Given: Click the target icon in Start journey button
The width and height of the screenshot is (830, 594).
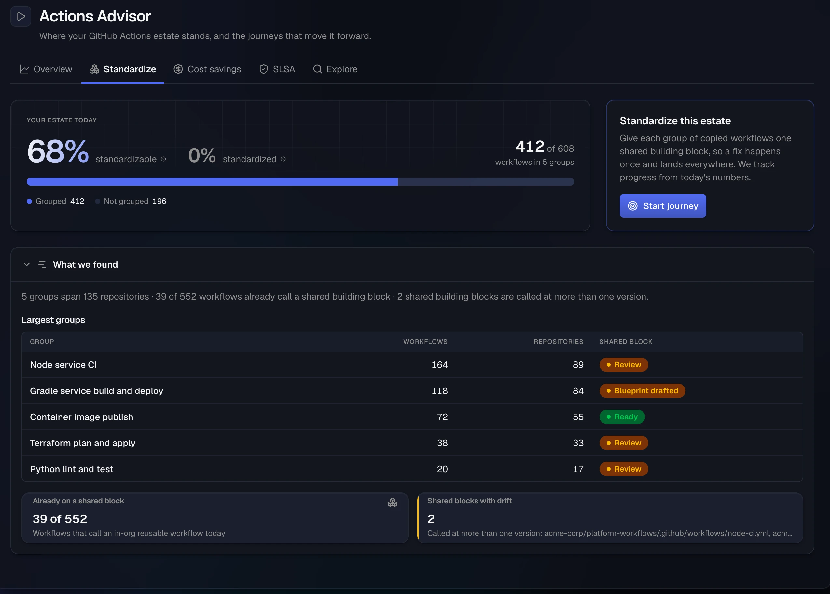Looking at the screenshot, I should tap(633, 206).
